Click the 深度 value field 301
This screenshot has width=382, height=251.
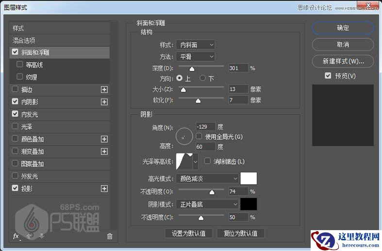click(238, 68)
